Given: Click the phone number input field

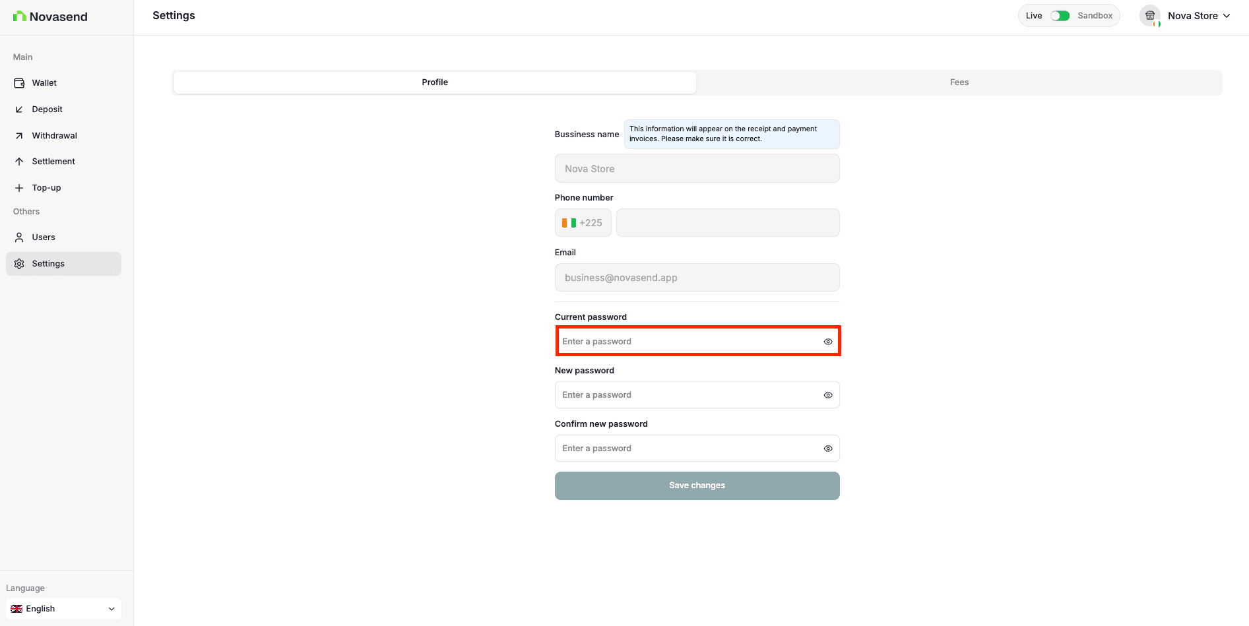Looking at the screenshot, I should (x=727, y=222).
